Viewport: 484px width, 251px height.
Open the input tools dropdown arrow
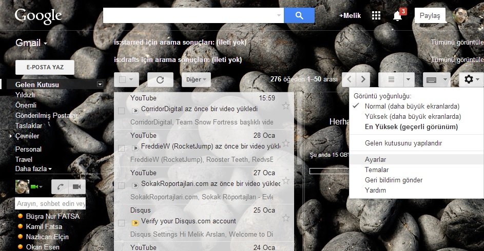[x=445, y=80]
